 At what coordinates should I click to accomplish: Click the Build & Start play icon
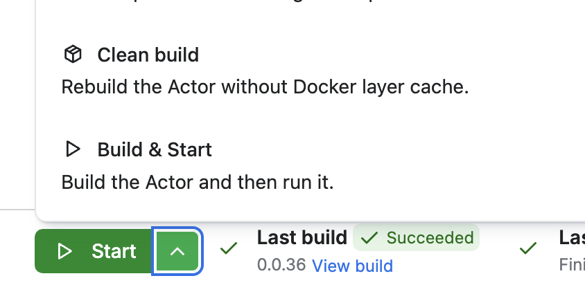(73, 149)
